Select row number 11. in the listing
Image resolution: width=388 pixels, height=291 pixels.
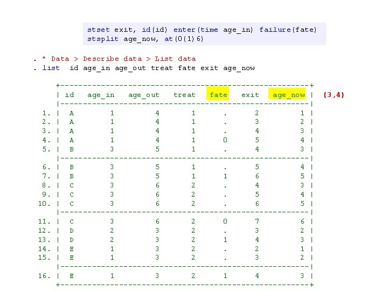coord(44,221)
